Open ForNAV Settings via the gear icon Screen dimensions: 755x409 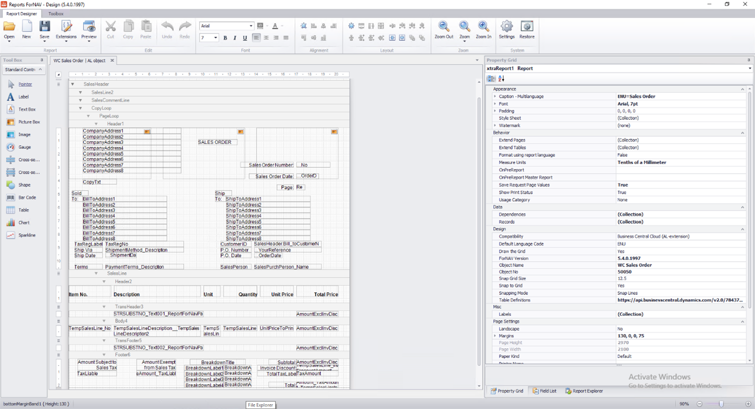pyautogui.click(x=506, y=30)
